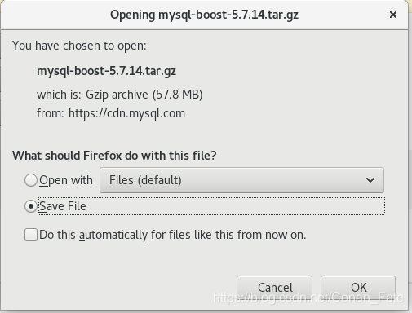This screenshot has width=412, height=313.
Task: Close the Opening mysql-boost dialog with X
Action: [x=393, y=15]
